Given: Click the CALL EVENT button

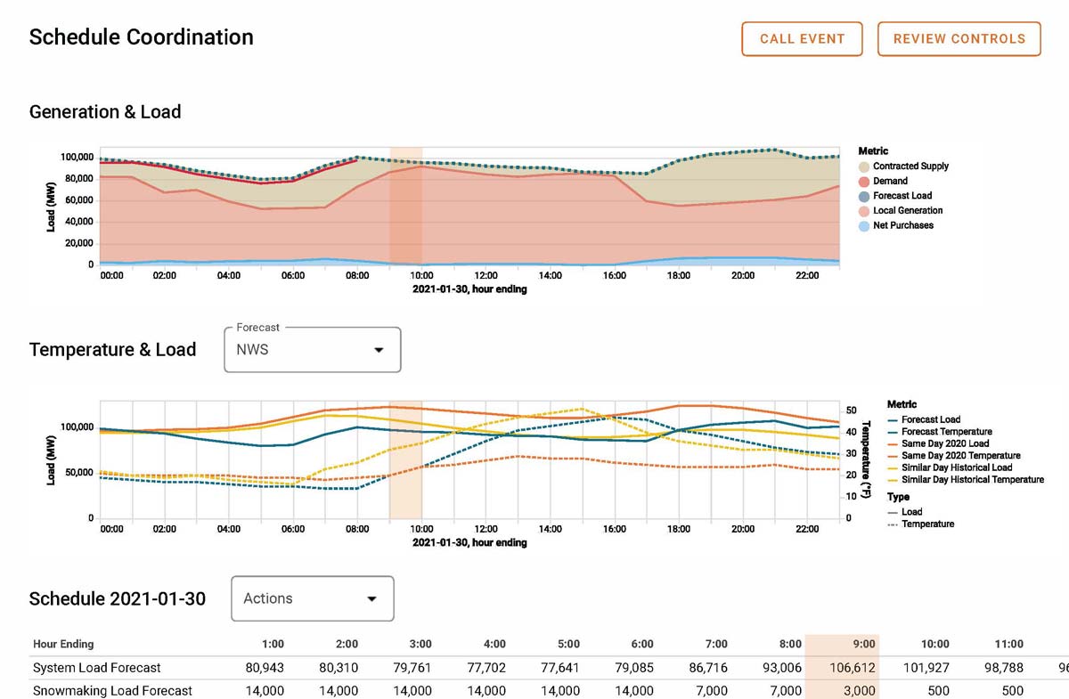Looking at the screenshot, I should (x=802, y=39).
